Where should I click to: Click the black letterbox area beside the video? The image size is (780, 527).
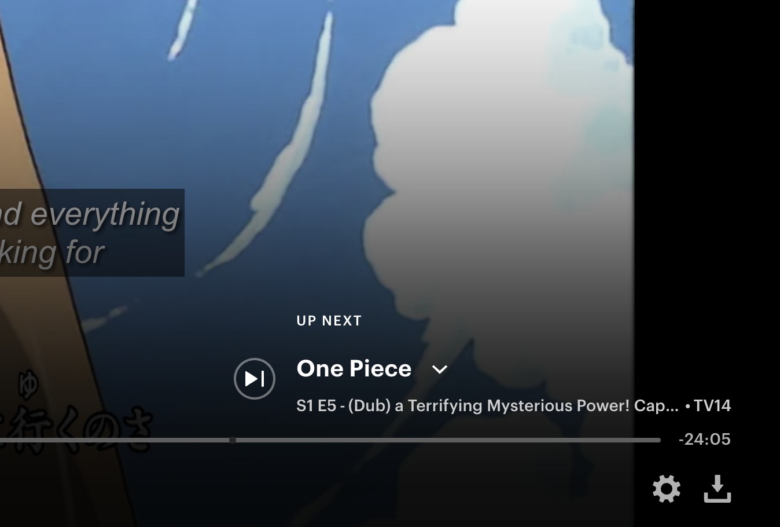point(707,174)
